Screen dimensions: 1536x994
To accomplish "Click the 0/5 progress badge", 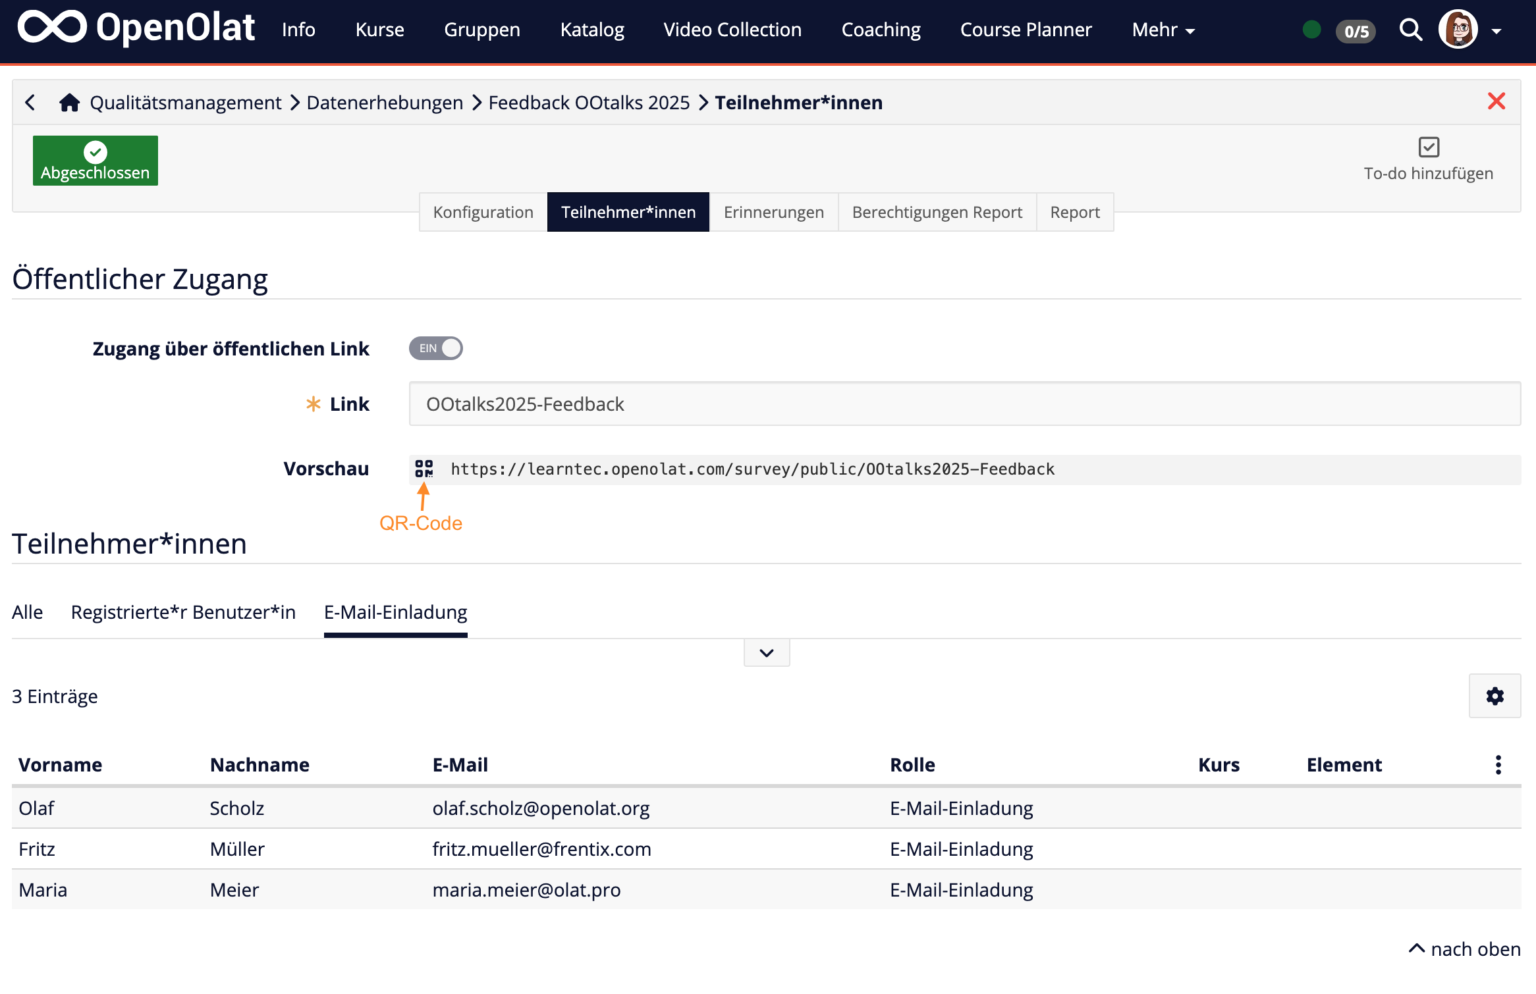I will [1356, 31].
